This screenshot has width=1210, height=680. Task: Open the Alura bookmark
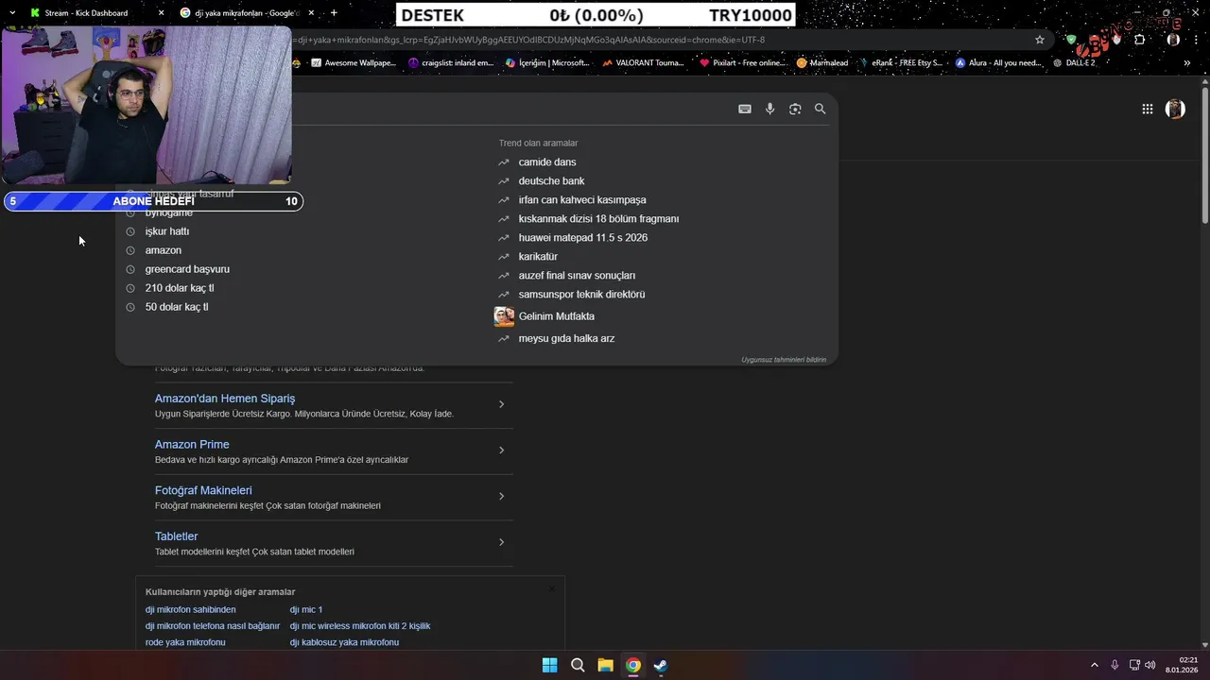pyautogui.click(x=998, y=63)
